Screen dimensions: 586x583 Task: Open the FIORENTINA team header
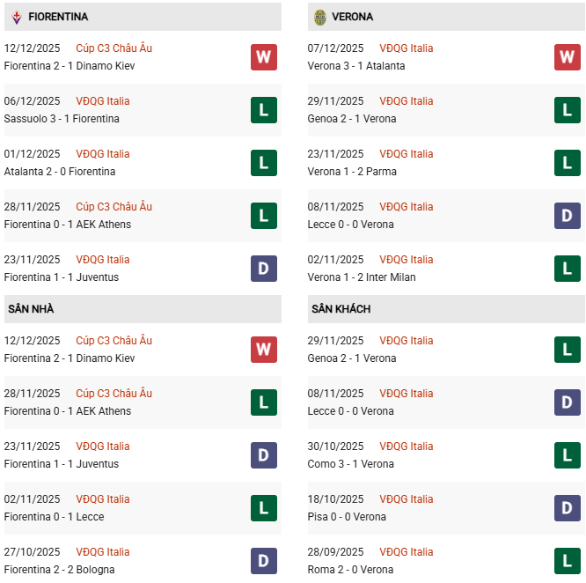coord(58,17)
